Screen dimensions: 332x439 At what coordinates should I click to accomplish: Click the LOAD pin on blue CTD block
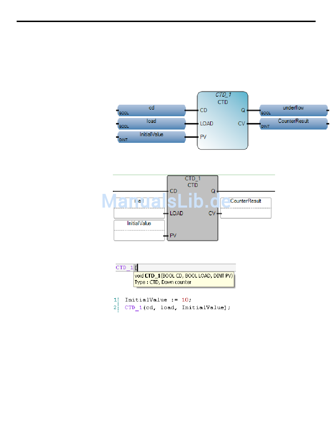coord(207,124)
